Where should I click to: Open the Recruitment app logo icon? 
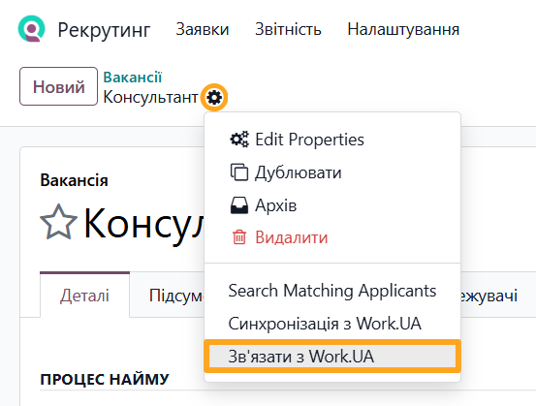(31, 29)
